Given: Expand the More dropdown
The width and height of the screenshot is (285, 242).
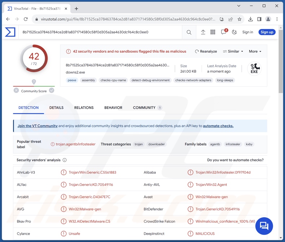Looking at the screenshot, I should [x=255, y=51].
